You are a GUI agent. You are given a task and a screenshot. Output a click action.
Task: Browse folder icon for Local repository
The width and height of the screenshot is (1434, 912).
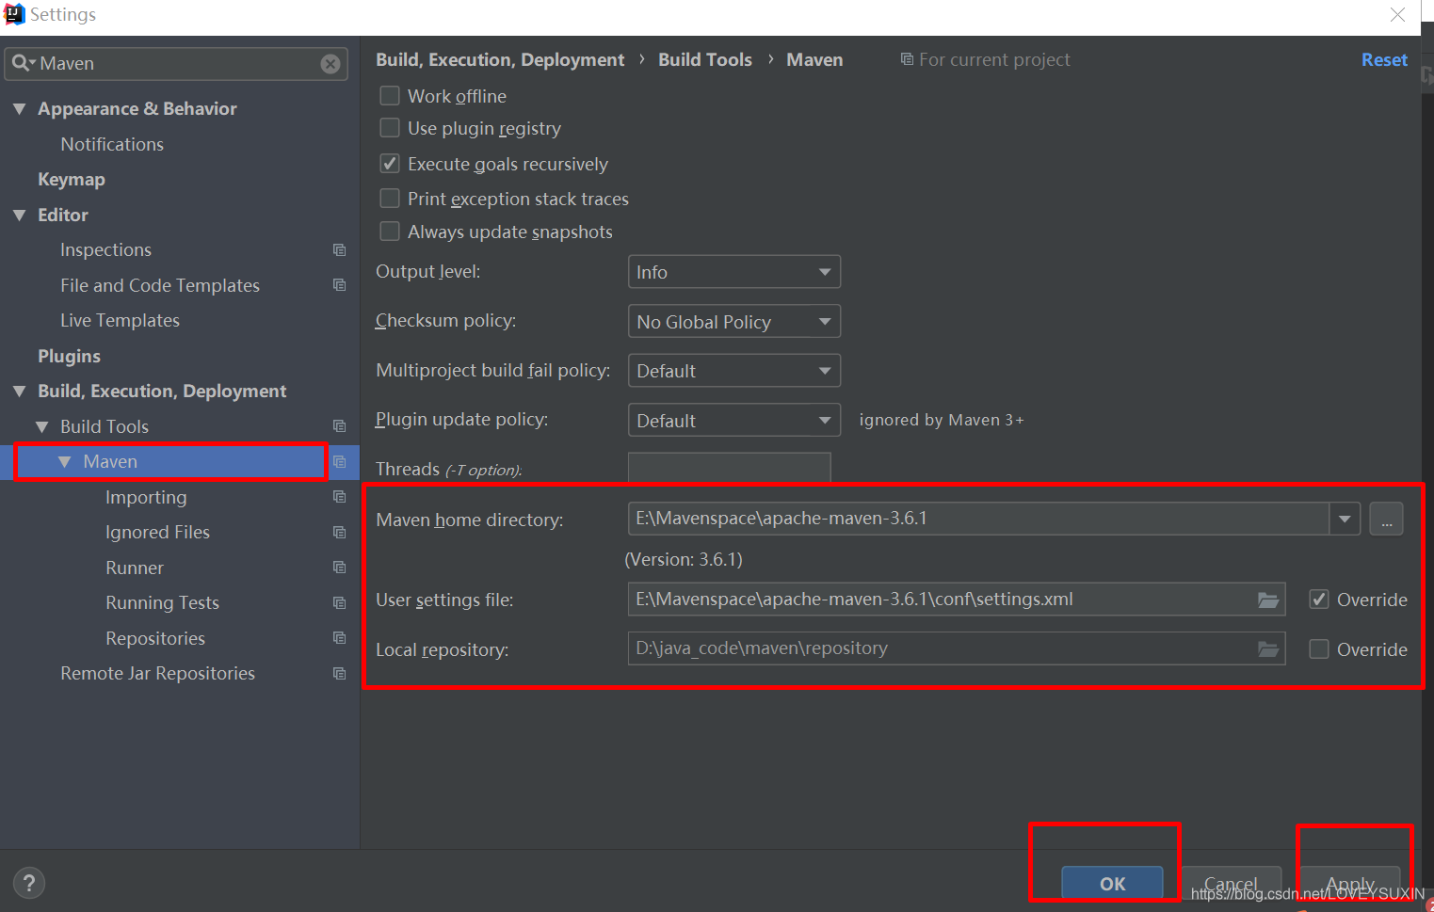[1268, 648]
